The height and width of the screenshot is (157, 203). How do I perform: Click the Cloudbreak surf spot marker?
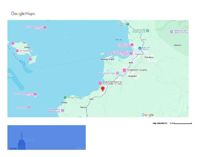pyautogui.click(x=29, y=107)
